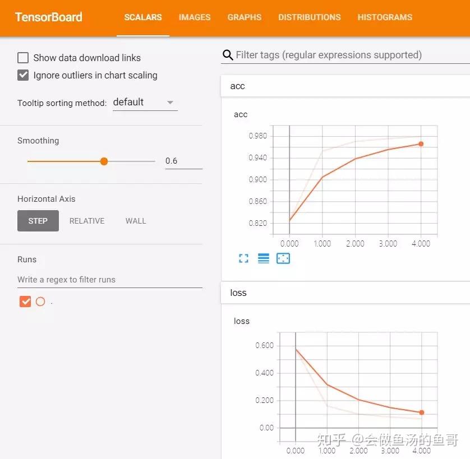470x459 pixels.
Task: Disable Ignore outliers in chart scaling
Action: pos(23,75)
